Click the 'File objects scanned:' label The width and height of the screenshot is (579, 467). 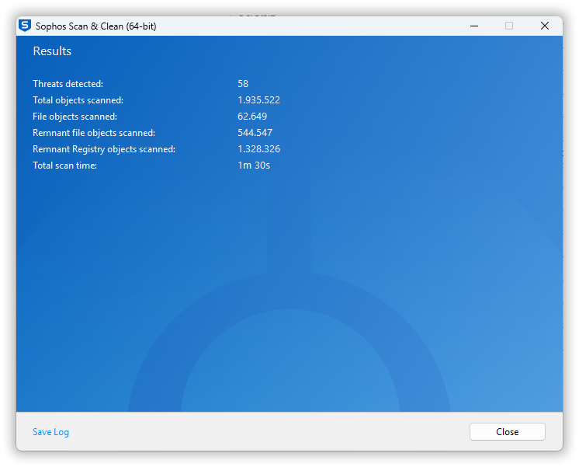click(75, 117)
